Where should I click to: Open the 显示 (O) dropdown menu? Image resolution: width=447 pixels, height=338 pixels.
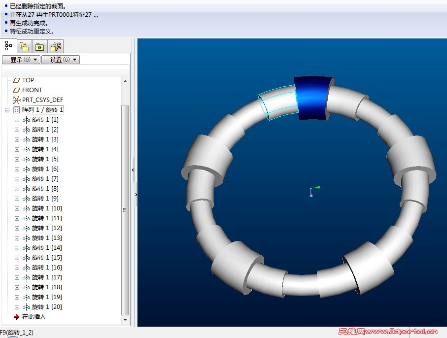[21, 60]
